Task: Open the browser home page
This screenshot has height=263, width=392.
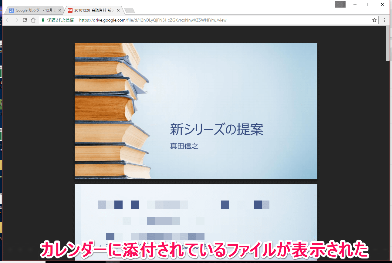Action: [x=33, y=20]
